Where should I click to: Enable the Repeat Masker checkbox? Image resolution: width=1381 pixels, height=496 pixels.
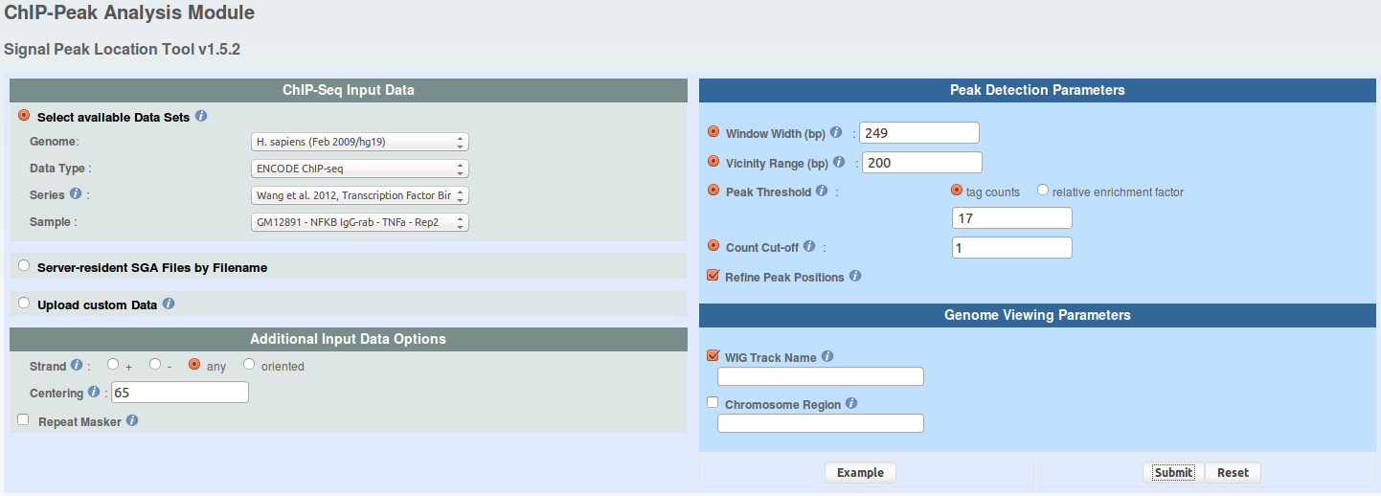pyautogui.click(x=23, y=419)
